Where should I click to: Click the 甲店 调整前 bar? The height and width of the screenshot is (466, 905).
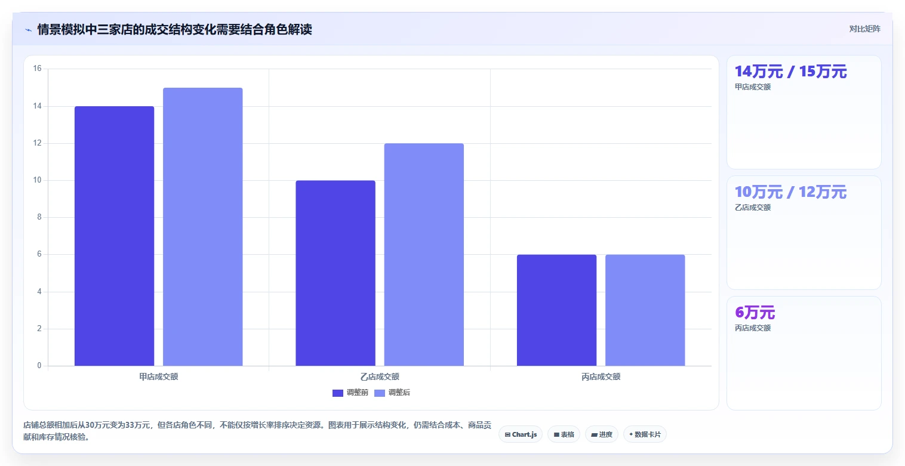[x=115, y=236]
